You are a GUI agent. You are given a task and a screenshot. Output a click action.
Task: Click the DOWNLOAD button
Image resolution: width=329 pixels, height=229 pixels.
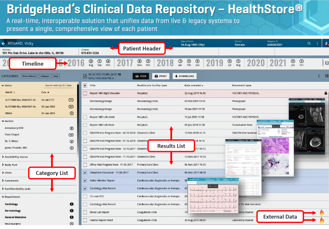coord(184,76)
